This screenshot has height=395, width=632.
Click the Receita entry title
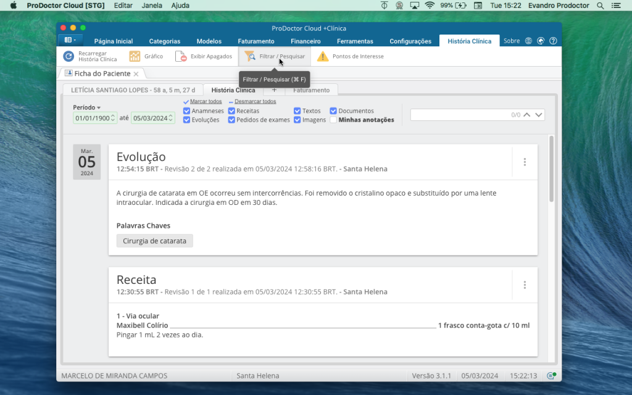click(136, 280)
